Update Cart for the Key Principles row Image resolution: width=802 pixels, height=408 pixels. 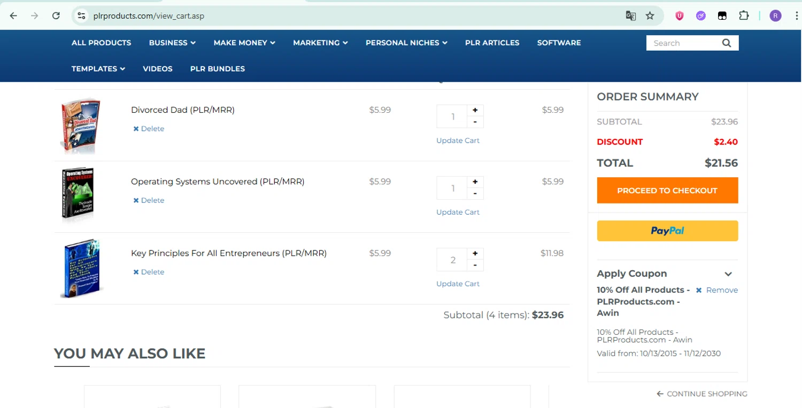coord(458,284)
